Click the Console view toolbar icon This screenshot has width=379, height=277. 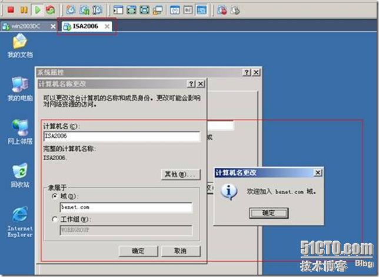[201, 10]
